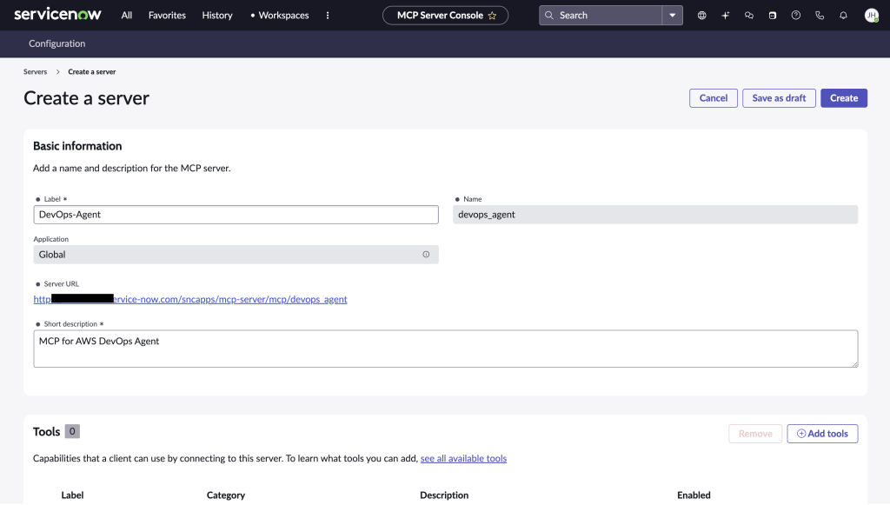Click the Create button
Viewport: 890px width, 505px height.
click(x=843, y=98)
